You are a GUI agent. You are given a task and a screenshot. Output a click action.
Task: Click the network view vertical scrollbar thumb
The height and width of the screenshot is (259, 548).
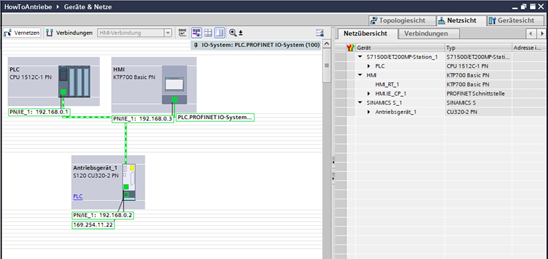click(327, 65)
